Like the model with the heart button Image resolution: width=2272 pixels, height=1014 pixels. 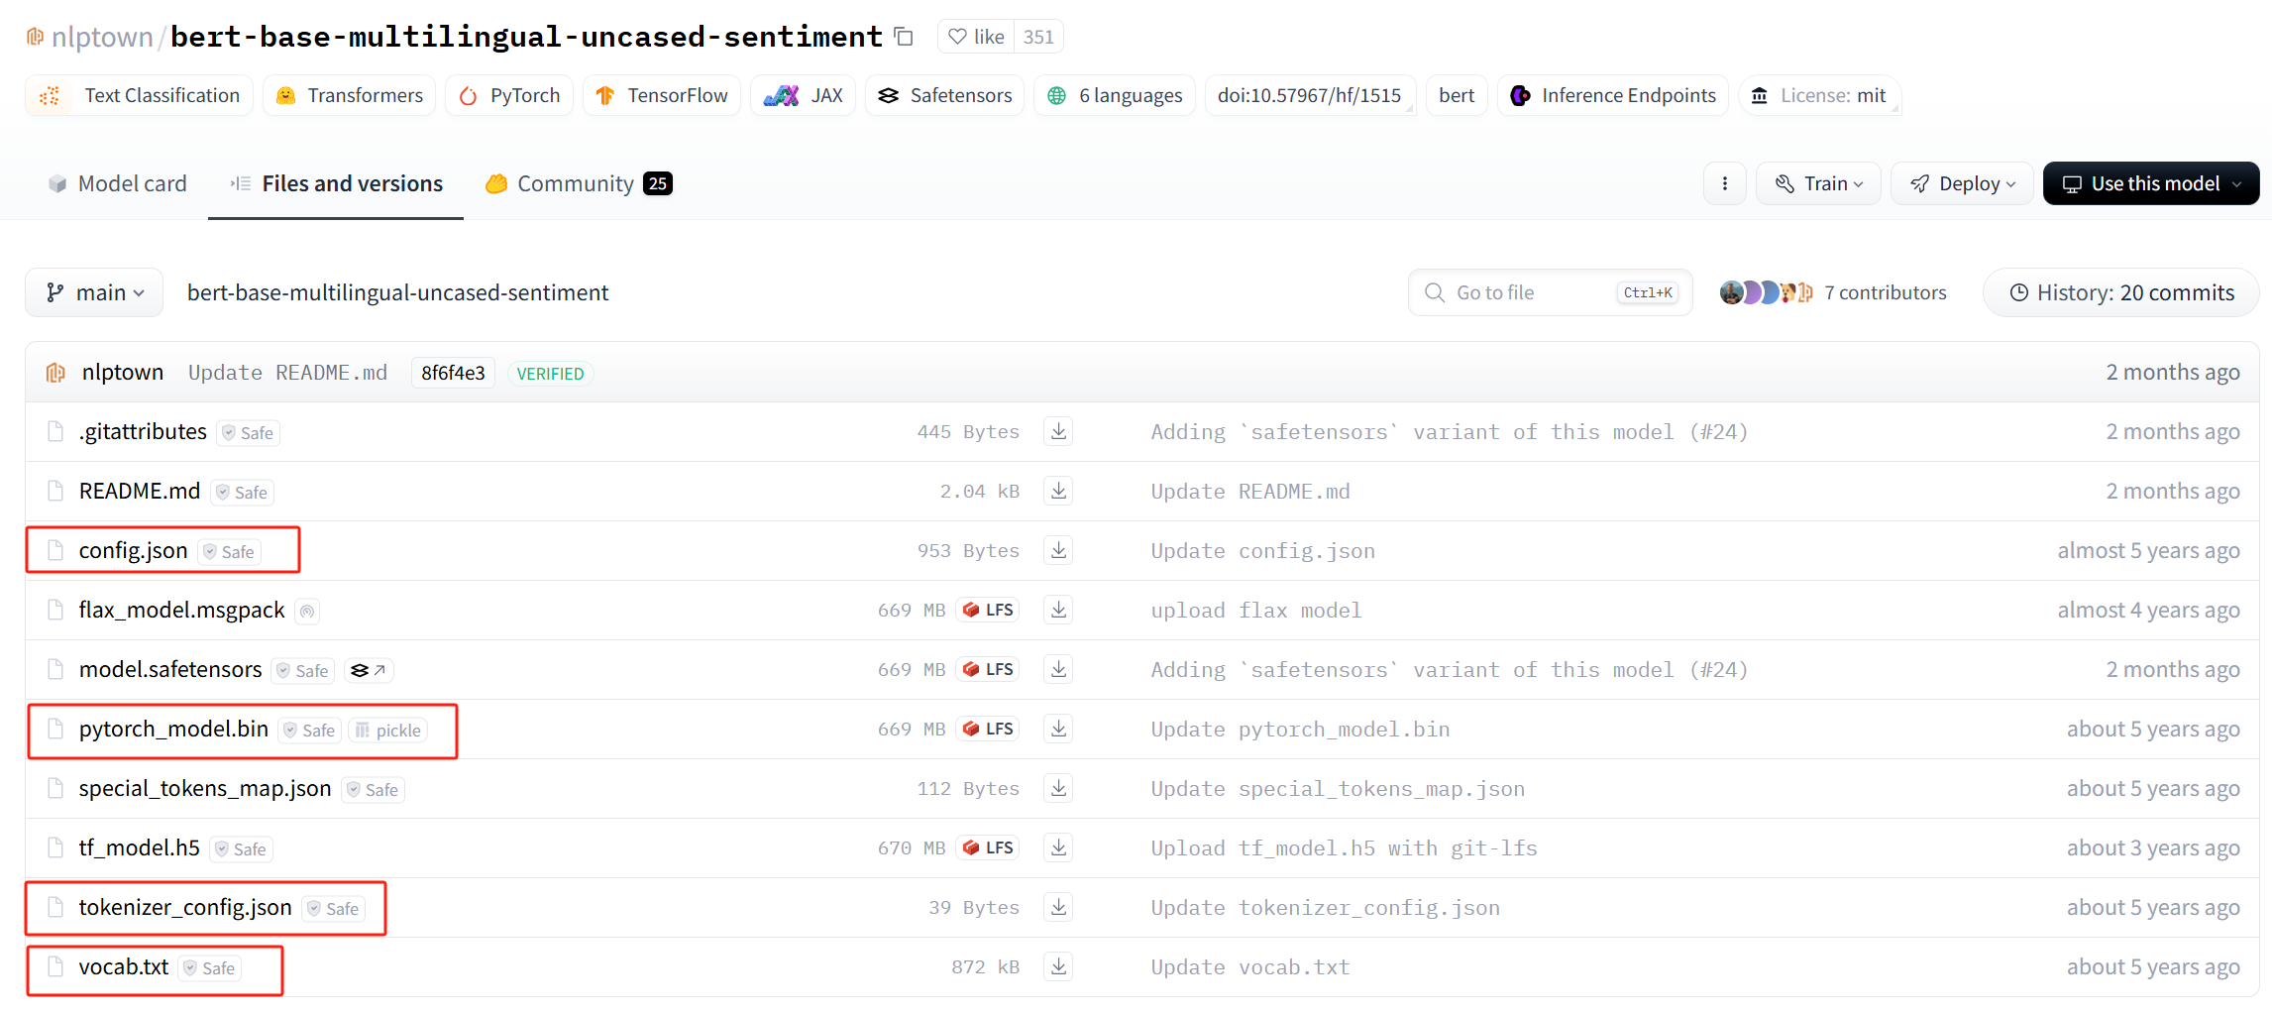(x=976, y=37)
